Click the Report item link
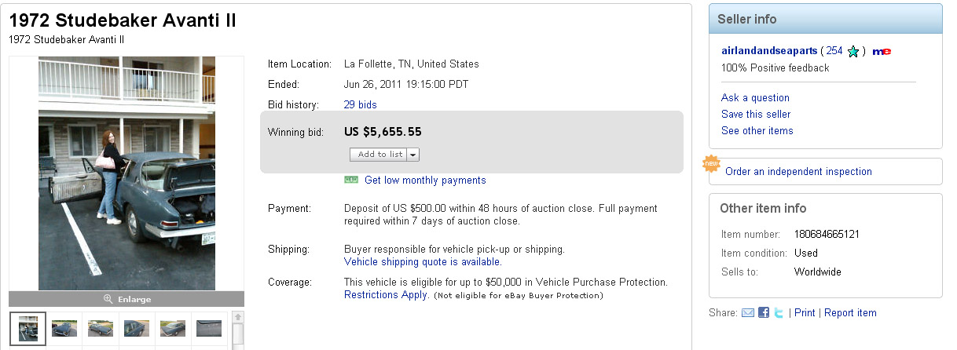Viewport: 957px width, 350px height. tap(850, 312)
